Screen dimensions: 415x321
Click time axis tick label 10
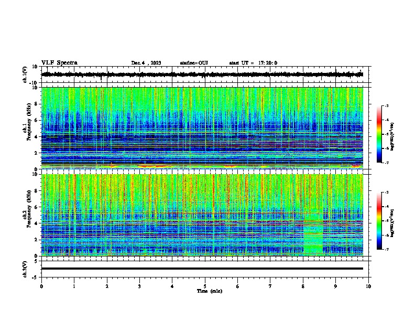[368, 286]
